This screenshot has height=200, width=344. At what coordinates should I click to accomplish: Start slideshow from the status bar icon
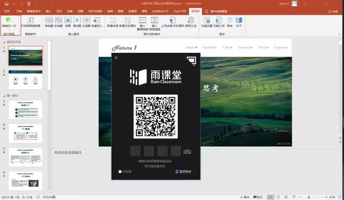pyautogui.click(x=294, y=197)
